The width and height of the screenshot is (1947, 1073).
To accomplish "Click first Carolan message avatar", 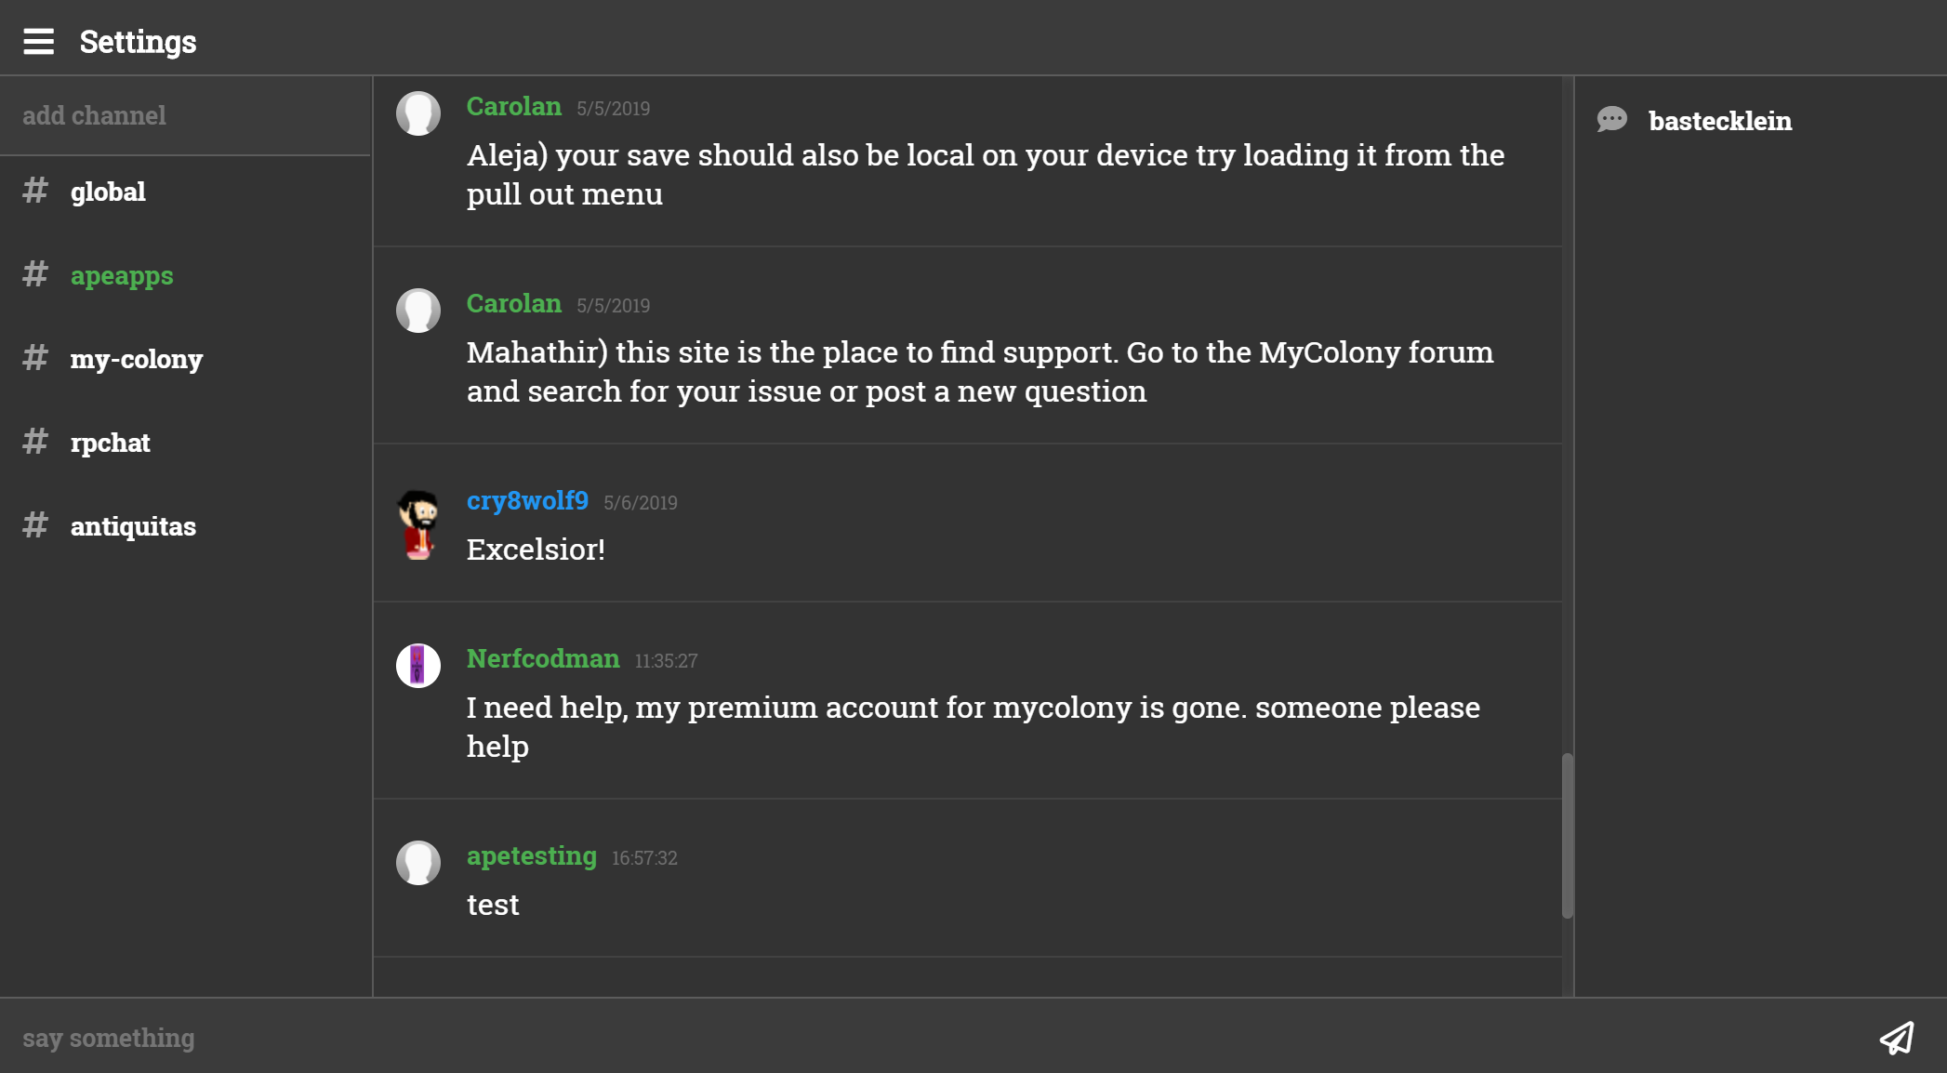I will click(x=418, y=113).
